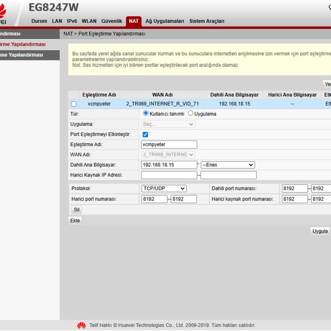The width and height of the screenshot is (331, 331).
Task: Select the Uygulama radio button
Action: coord(190,113)
